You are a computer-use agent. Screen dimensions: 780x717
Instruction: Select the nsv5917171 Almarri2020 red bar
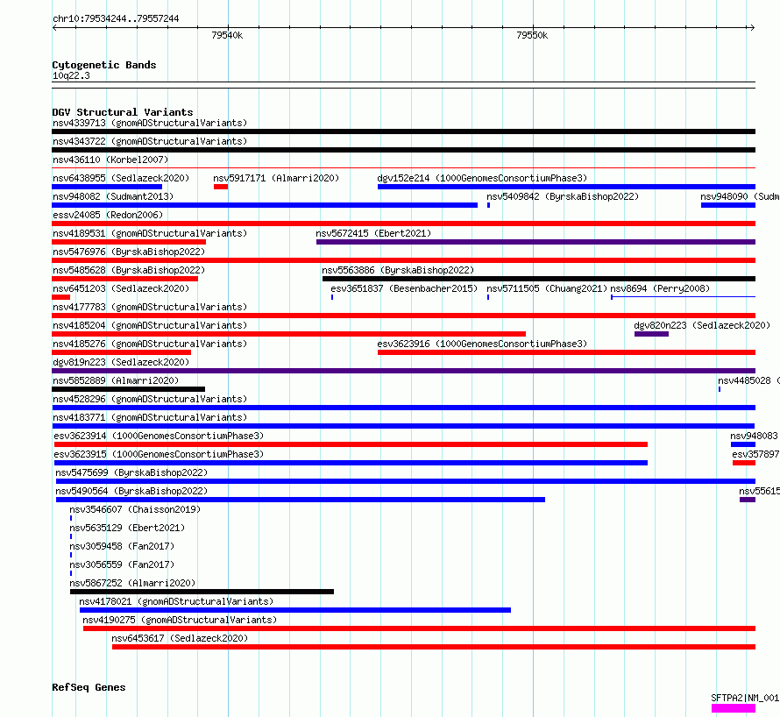point(221,187)
